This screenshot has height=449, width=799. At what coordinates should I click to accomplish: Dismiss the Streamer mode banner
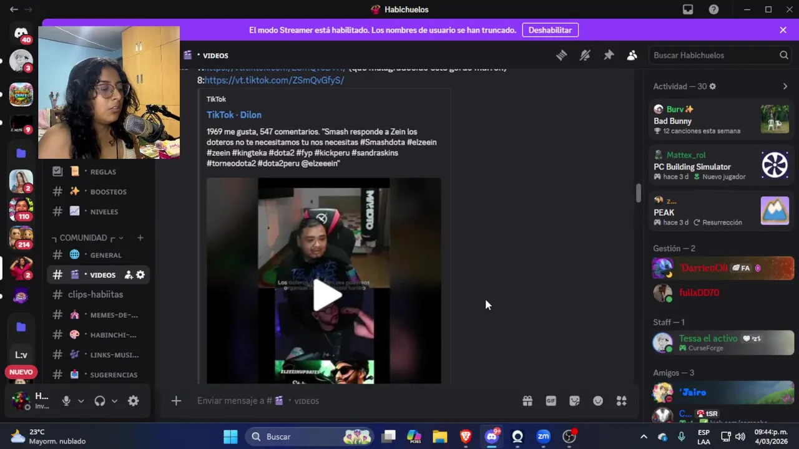pyautogui.click(x=783, y=30)
